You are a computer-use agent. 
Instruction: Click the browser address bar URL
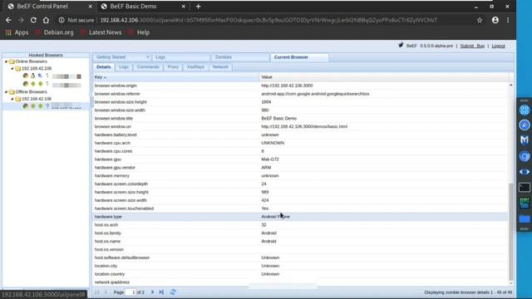click(268, 20)
